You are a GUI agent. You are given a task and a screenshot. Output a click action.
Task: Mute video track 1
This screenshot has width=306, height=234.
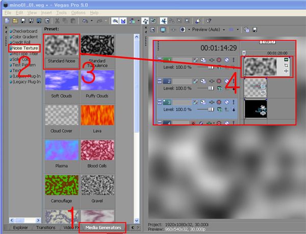226,60
